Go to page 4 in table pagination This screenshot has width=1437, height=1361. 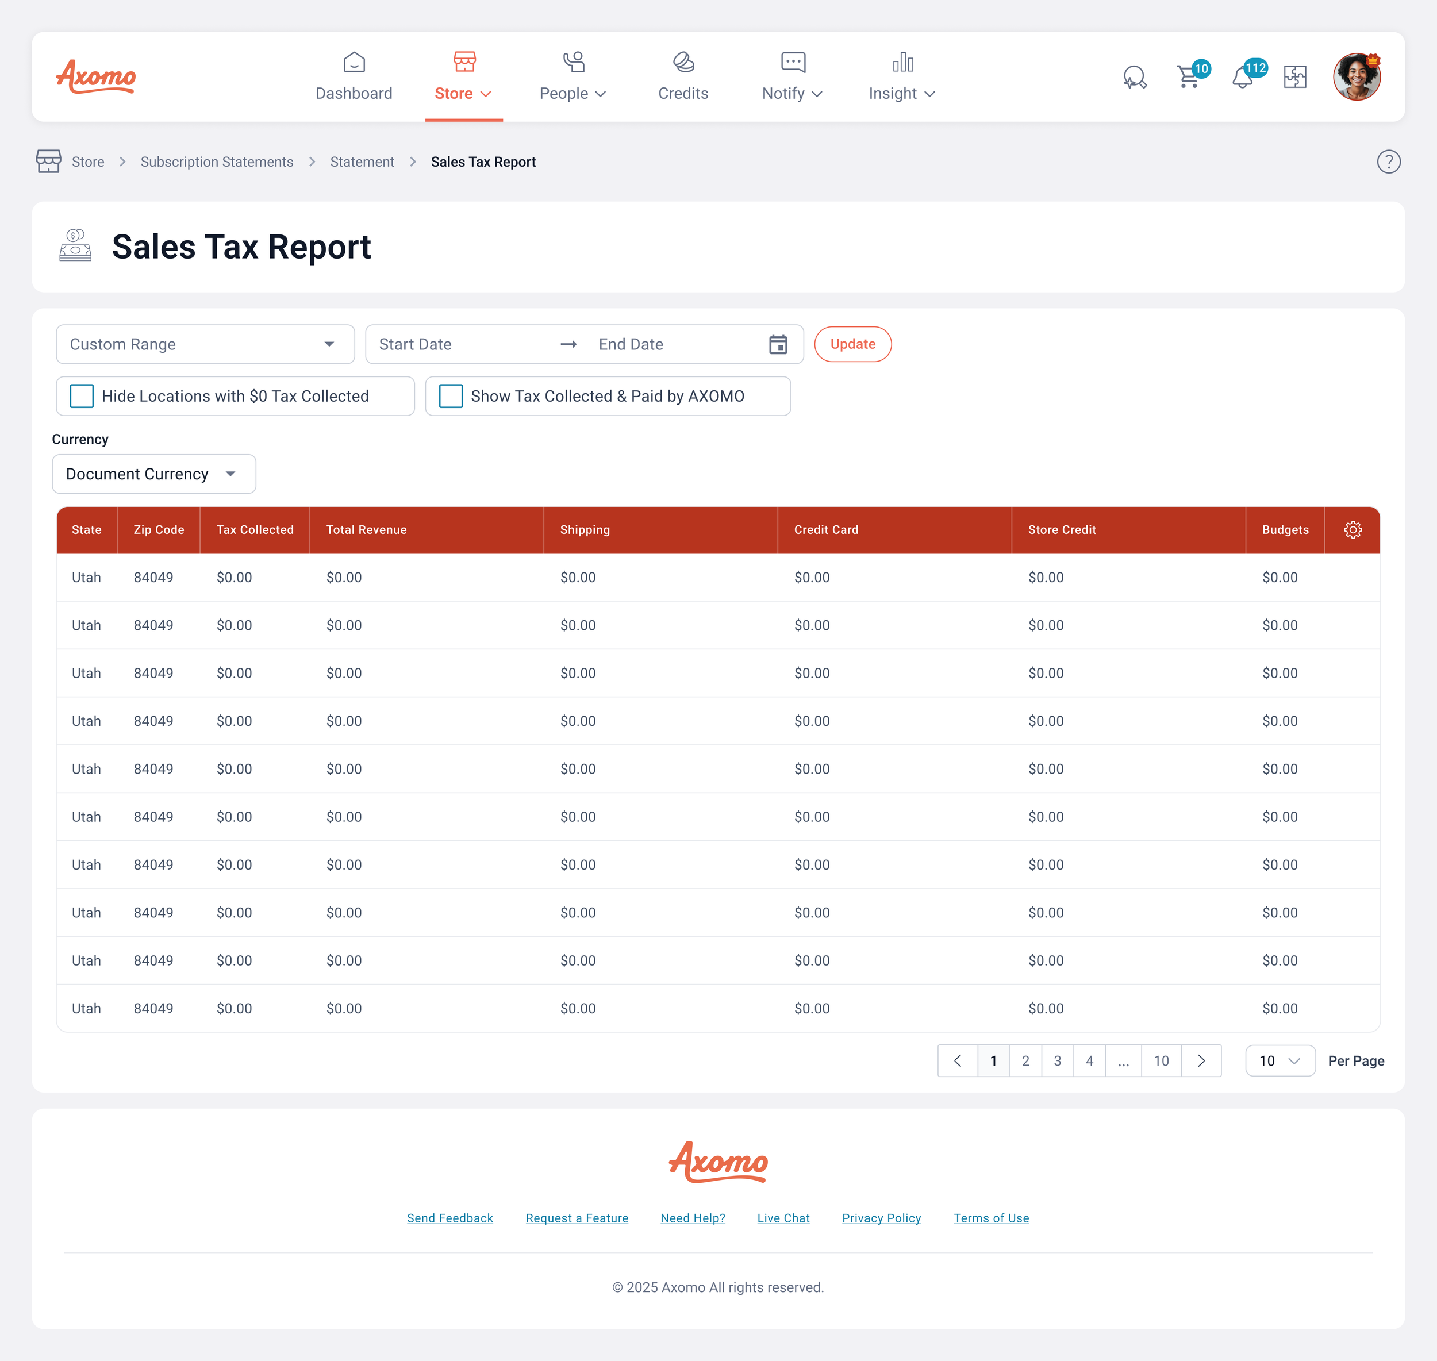point(1090,1060)
